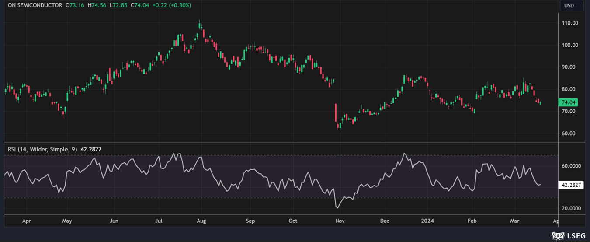
Task: Open the USD currency selector
Action: coord(569,6)
